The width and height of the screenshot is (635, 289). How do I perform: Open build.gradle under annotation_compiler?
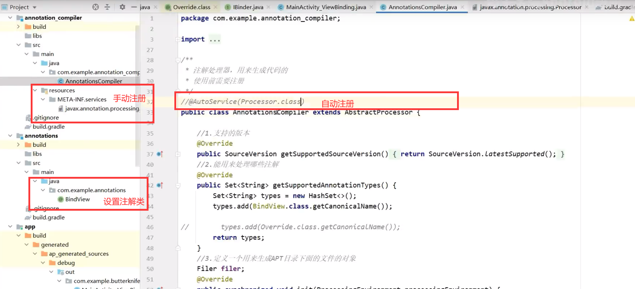click(48, 127)
